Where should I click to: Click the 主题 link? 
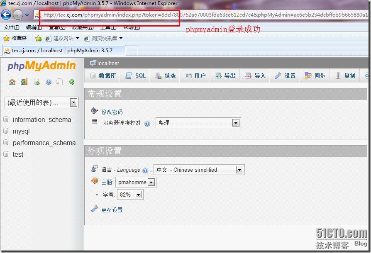[x=107, y=182]
